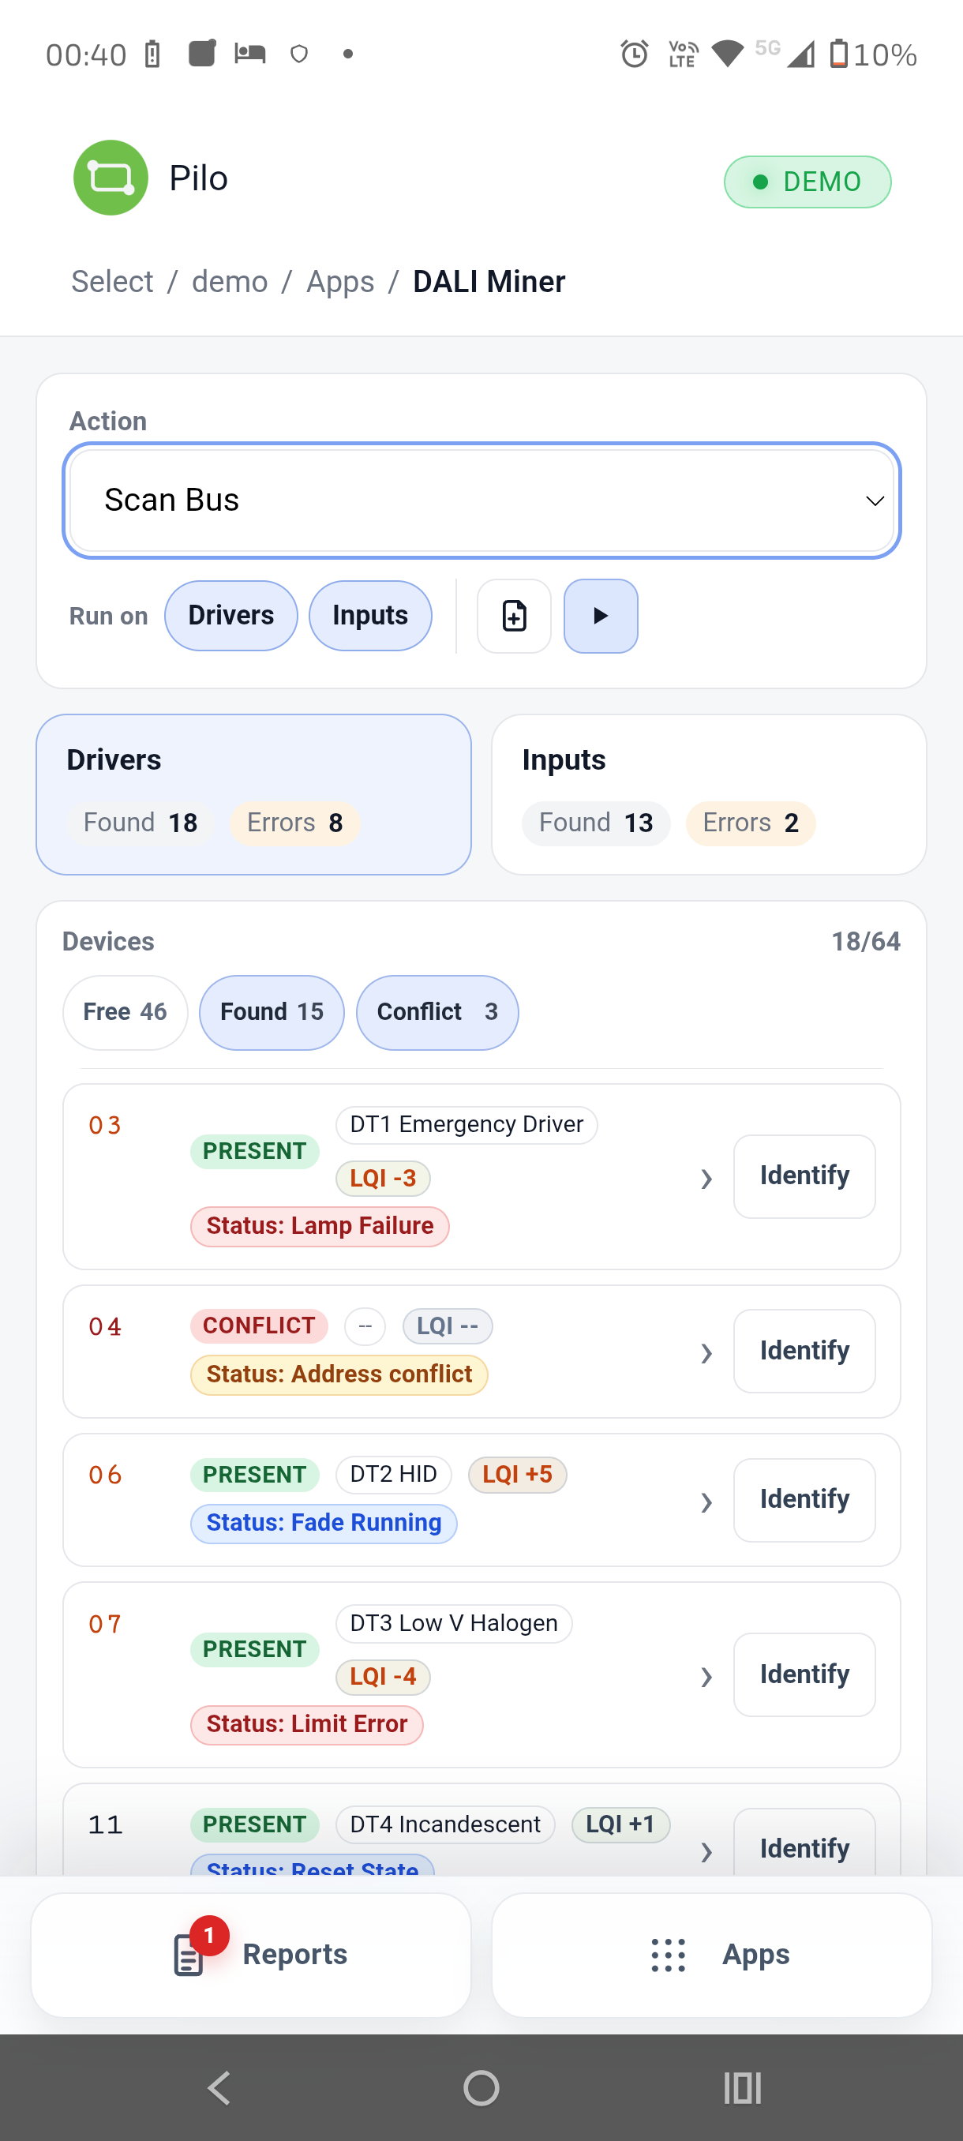Go to Select breadcrumb
The image size is (963, 2141).
point(112,282)
